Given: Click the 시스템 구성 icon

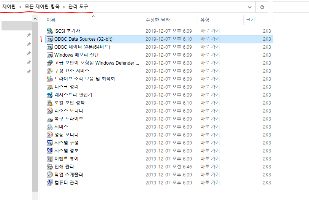Looking at the screenshot, I should click(50, 143).
